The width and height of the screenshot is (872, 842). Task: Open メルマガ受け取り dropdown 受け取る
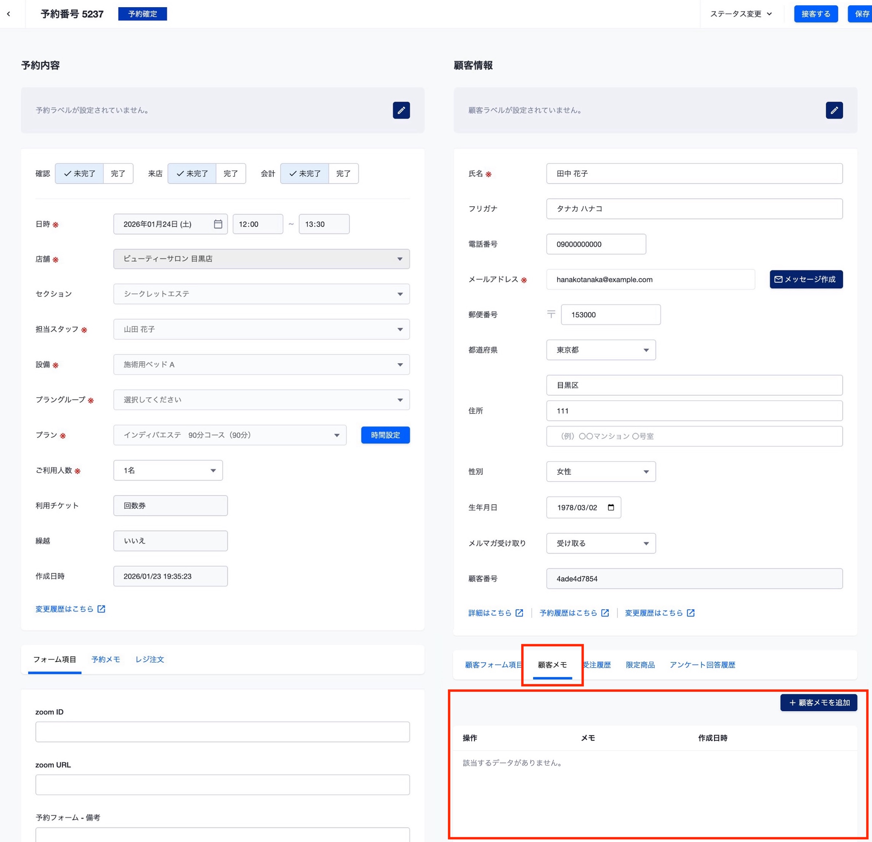[x=601, y=543]
